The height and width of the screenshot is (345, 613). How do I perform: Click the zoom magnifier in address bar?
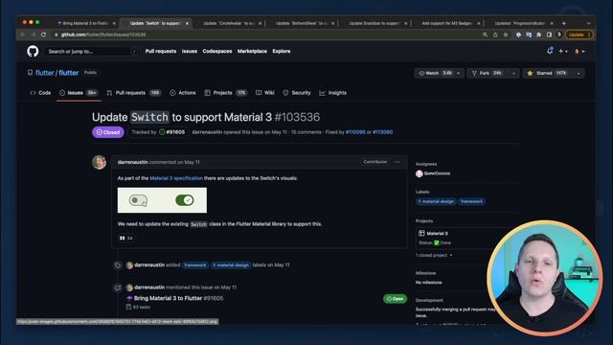click(485, 34)
